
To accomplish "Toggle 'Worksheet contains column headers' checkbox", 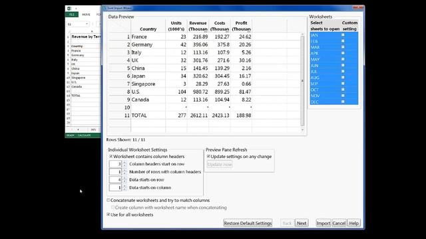I will (x=111, y=157).
